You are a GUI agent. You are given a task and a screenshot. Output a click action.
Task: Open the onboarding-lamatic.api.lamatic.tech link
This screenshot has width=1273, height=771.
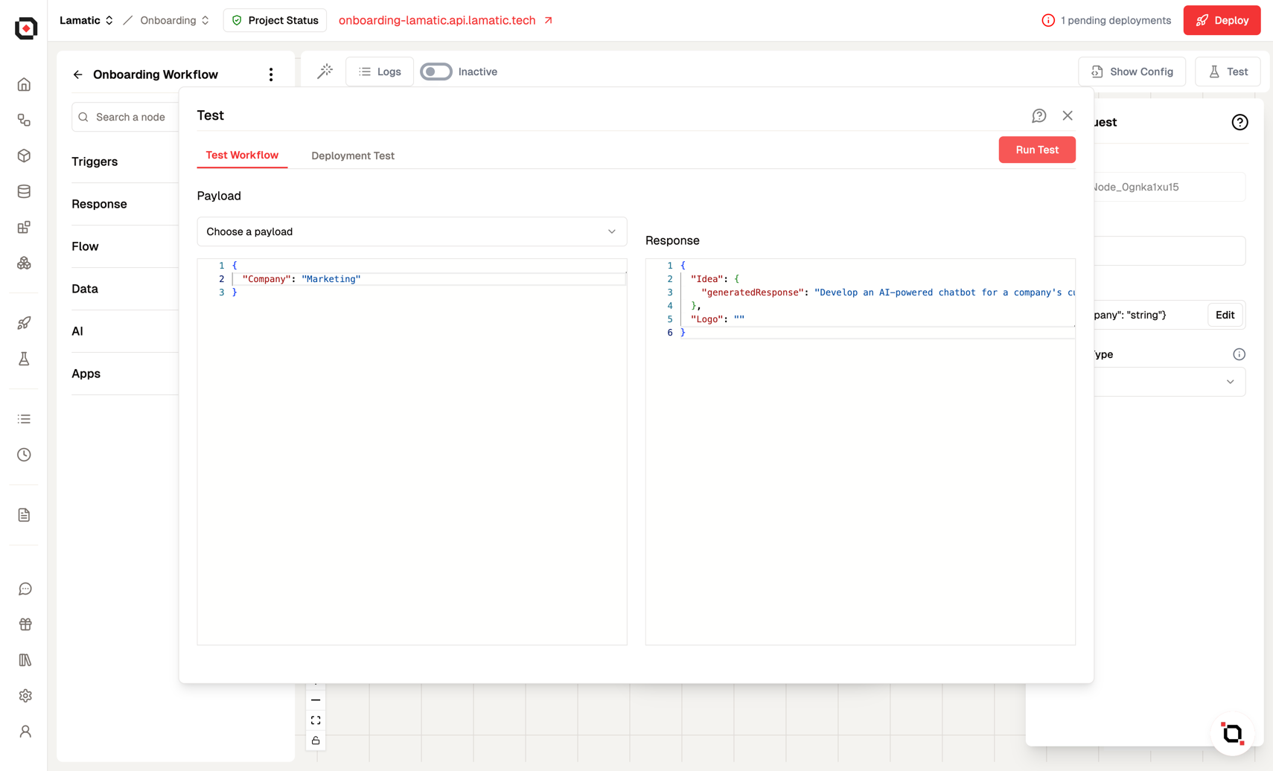[x=445, y=21]
